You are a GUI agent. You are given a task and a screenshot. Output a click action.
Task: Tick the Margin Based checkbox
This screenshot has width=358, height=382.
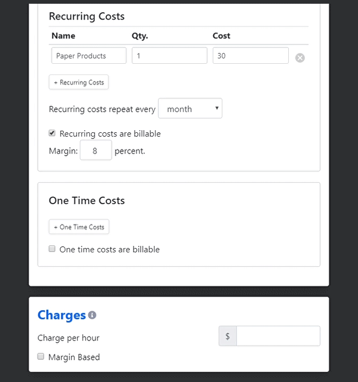point(41,356)
